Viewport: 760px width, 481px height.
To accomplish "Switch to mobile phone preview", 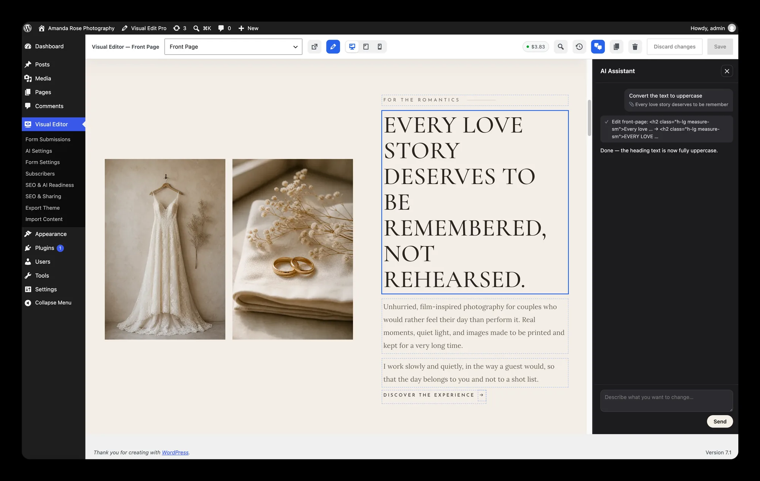I will (x=380, y=47).
